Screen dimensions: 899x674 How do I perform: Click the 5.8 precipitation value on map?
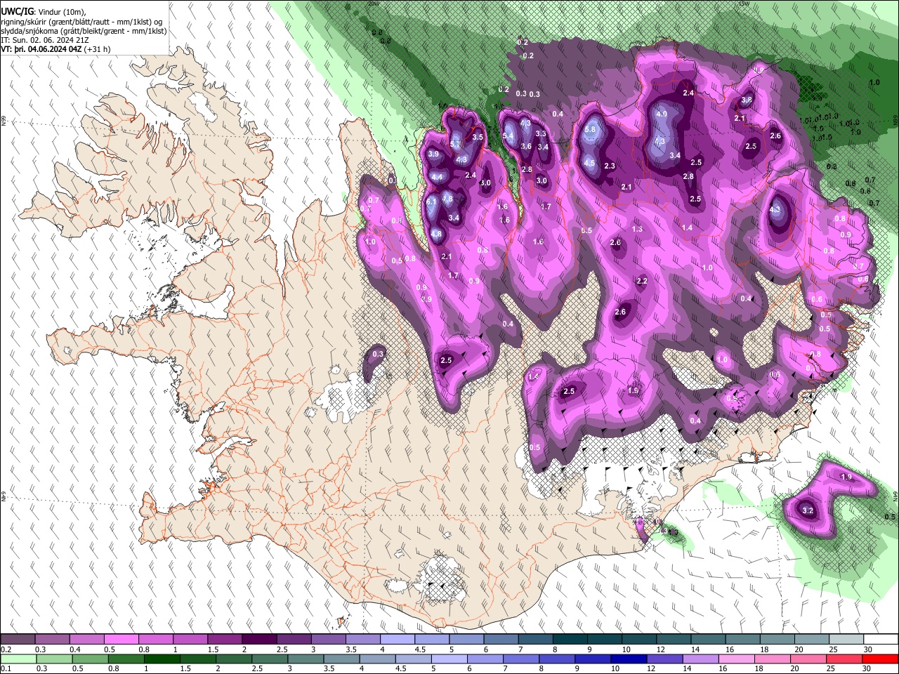click(x=590, y=129)
